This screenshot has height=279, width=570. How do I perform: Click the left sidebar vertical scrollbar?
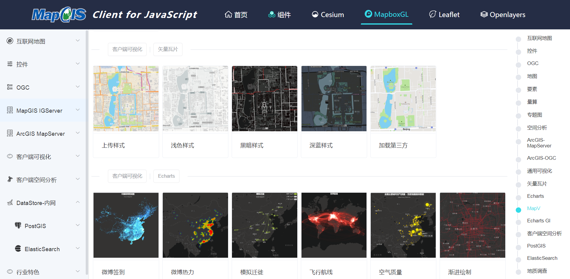(87, 152)
